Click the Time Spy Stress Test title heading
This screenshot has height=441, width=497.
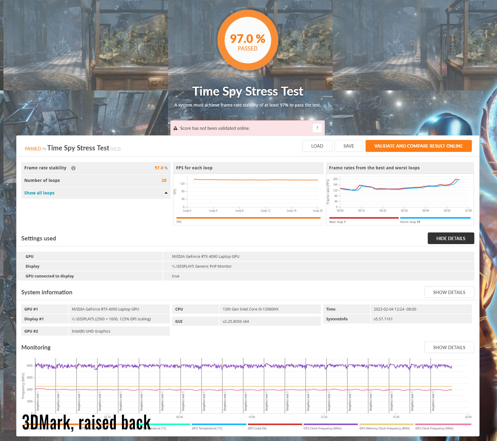click(x=248, y=91)
